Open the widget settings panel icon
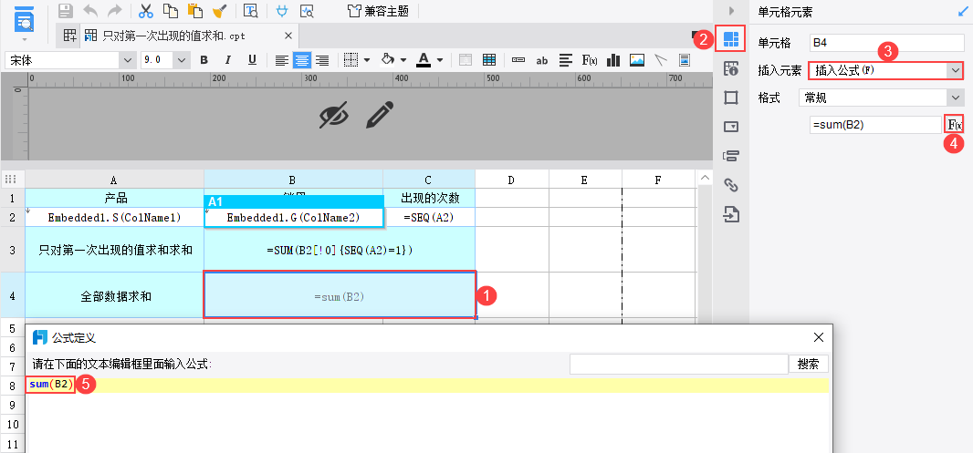 (731, 127)
